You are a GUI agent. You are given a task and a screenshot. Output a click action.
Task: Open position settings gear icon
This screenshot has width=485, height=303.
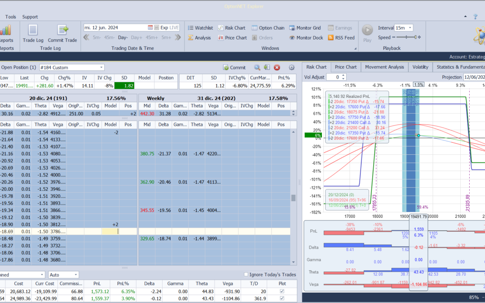point(291,67)
